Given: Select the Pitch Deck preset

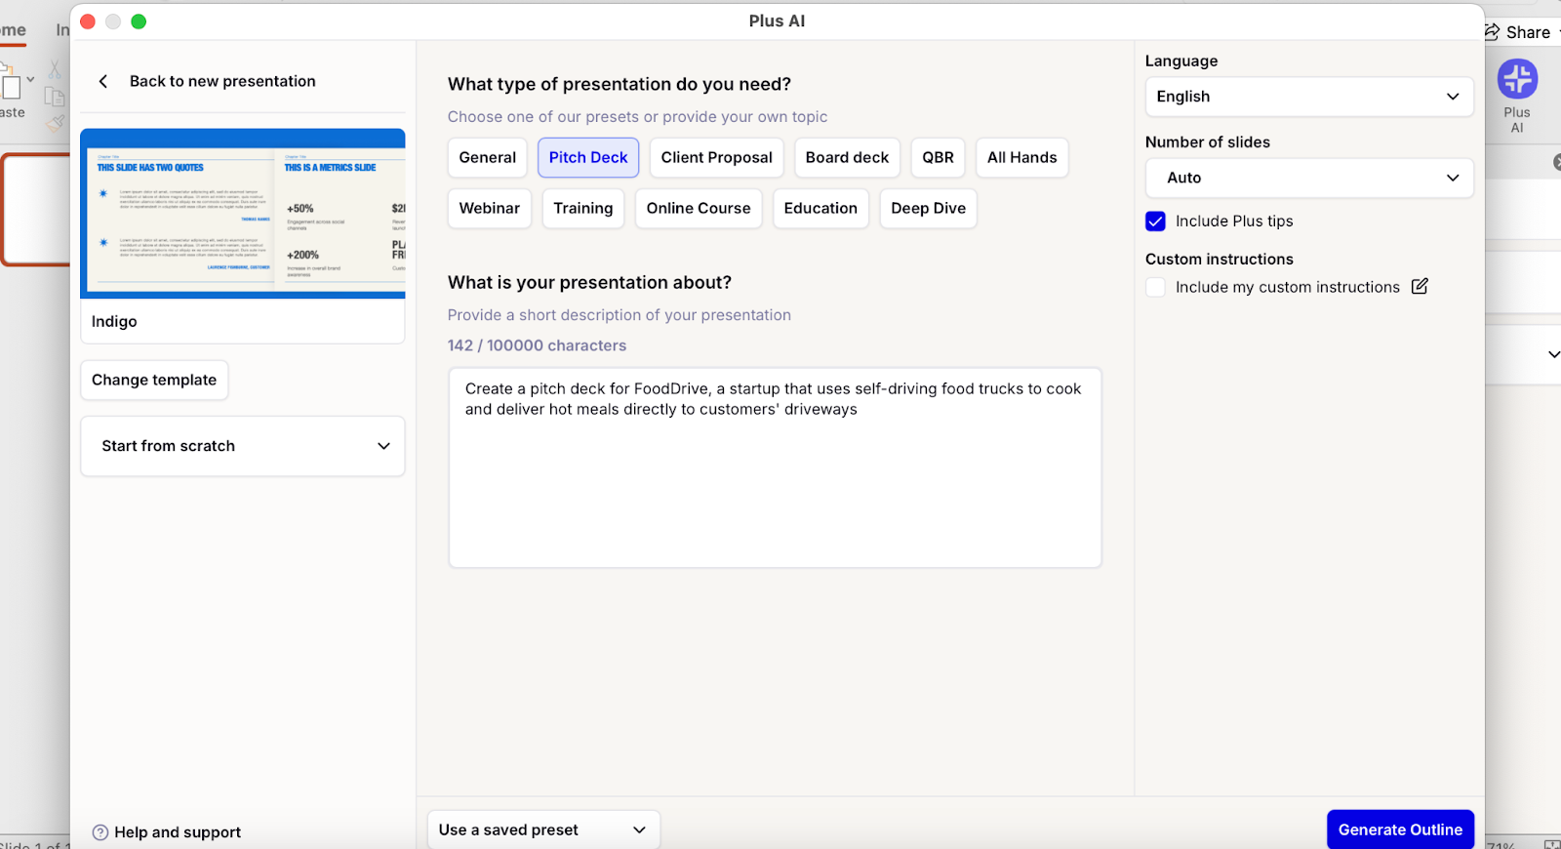Looking at the screenshot, I should pos(588,158).
